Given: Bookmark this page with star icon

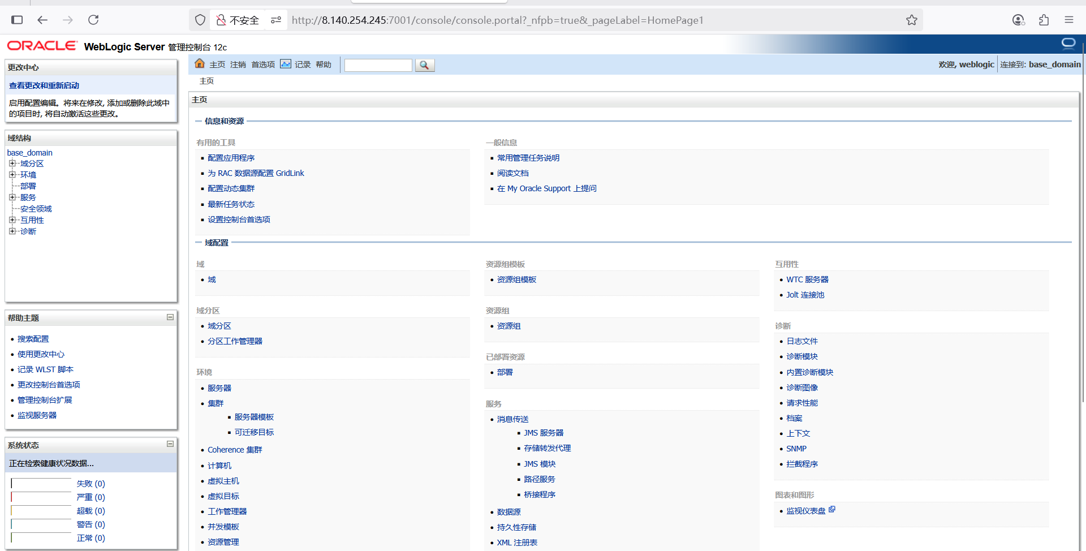Looking at the screenshot, I should [912, 20].
